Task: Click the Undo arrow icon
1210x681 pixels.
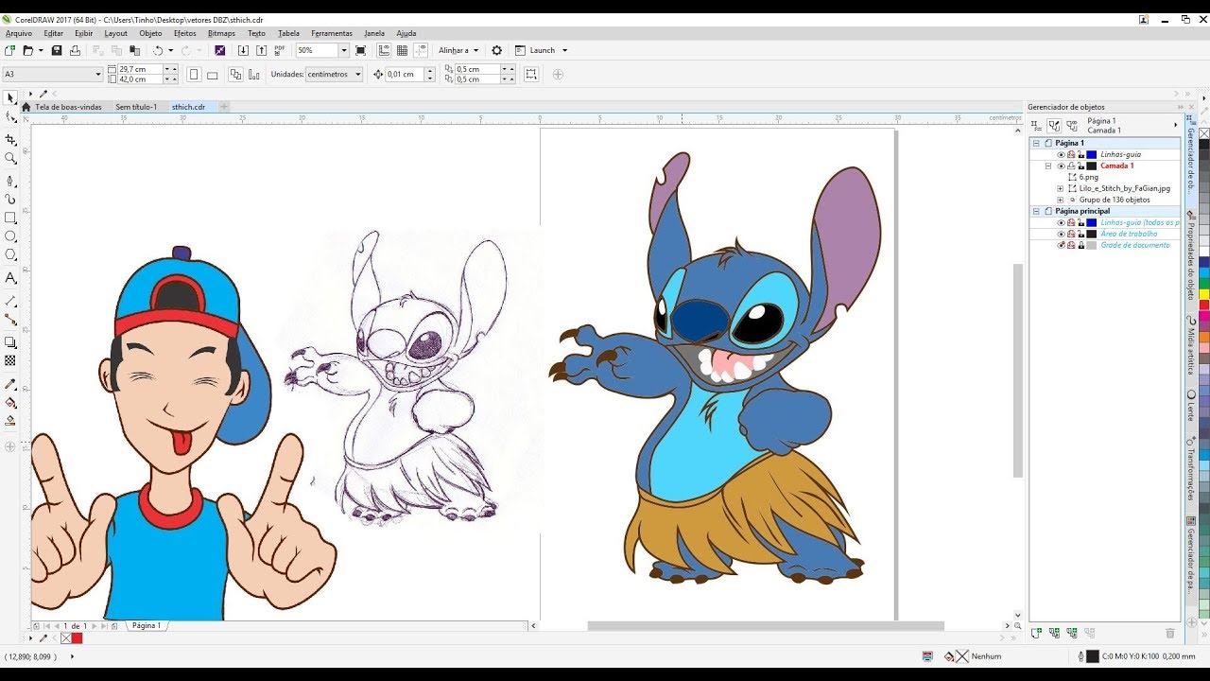Action: click(158, 50)
